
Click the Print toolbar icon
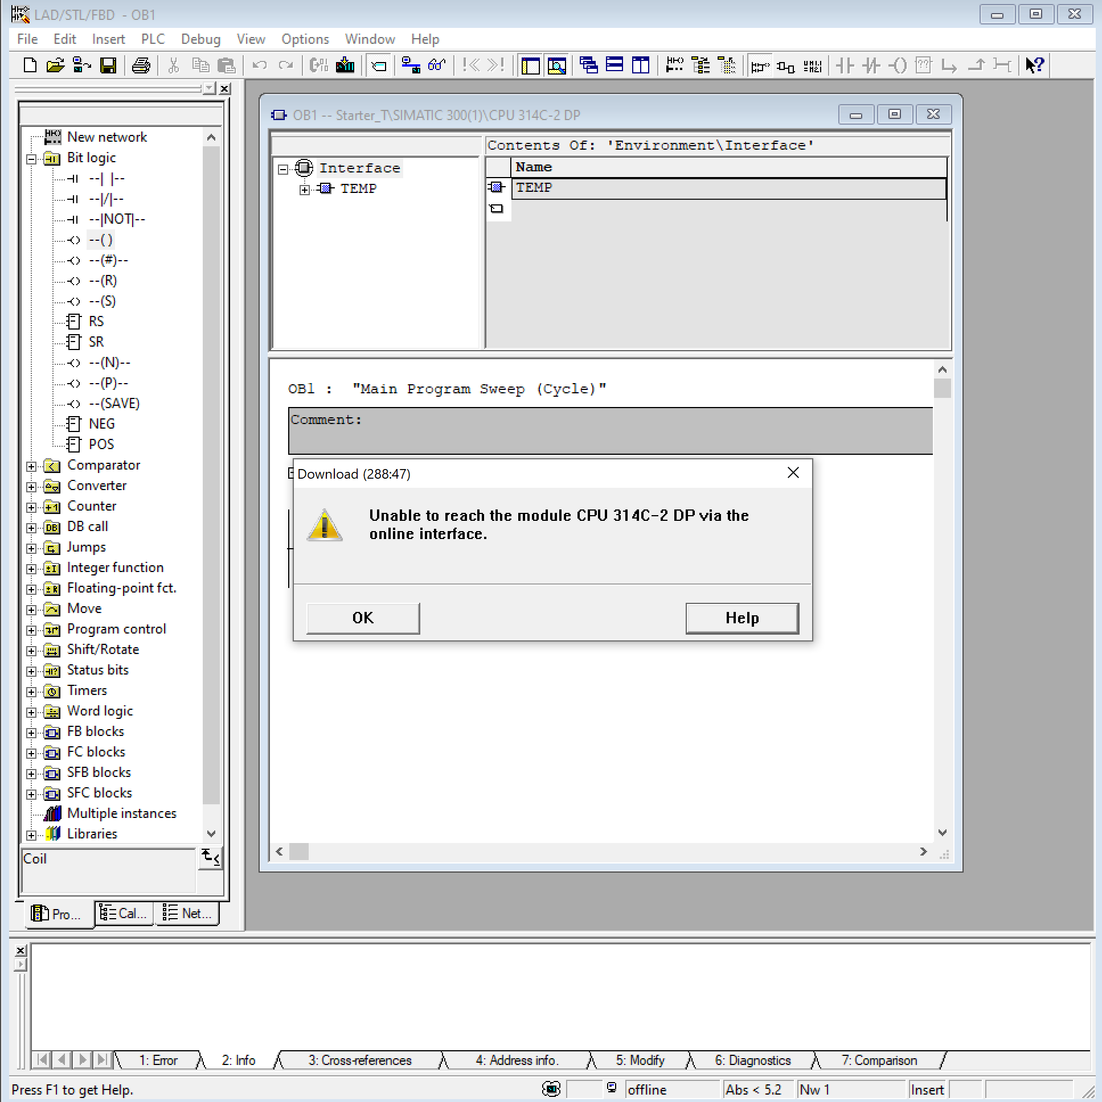coord(141,65)
